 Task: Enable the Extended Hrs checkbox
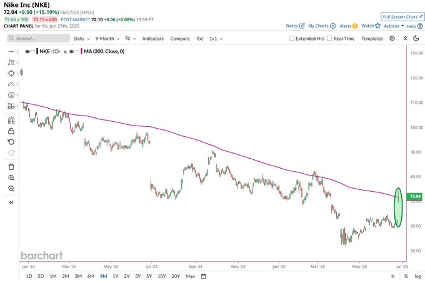(x=292, y=38)
